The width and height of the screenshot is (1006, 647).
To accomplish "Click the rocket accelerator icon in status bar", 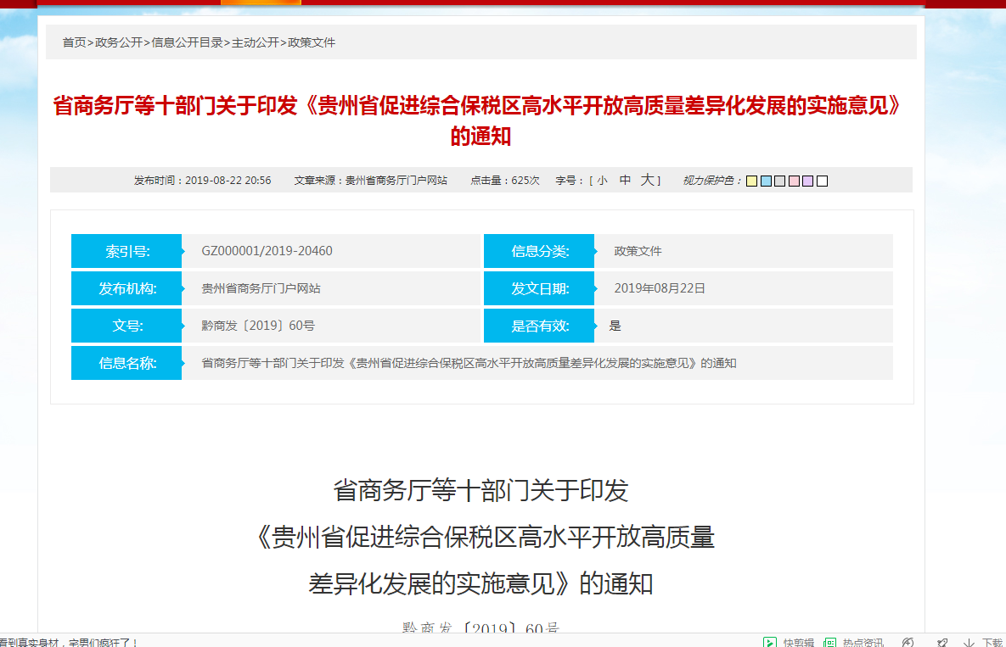I will [x=942, y=642].
